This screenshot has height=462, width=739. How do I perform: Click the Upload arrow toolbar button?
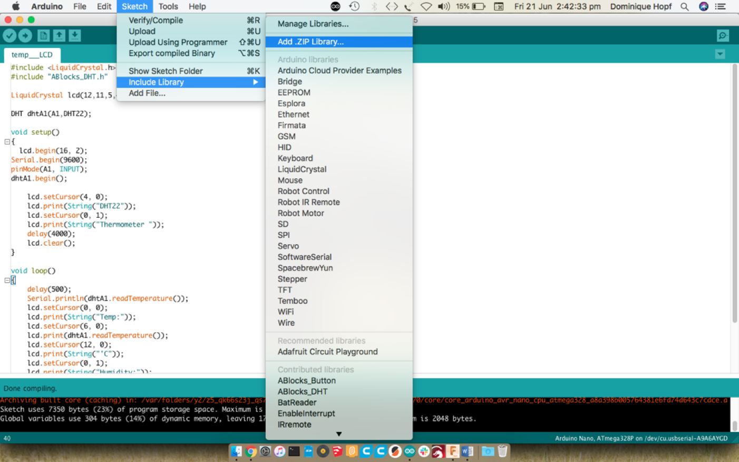25,35
